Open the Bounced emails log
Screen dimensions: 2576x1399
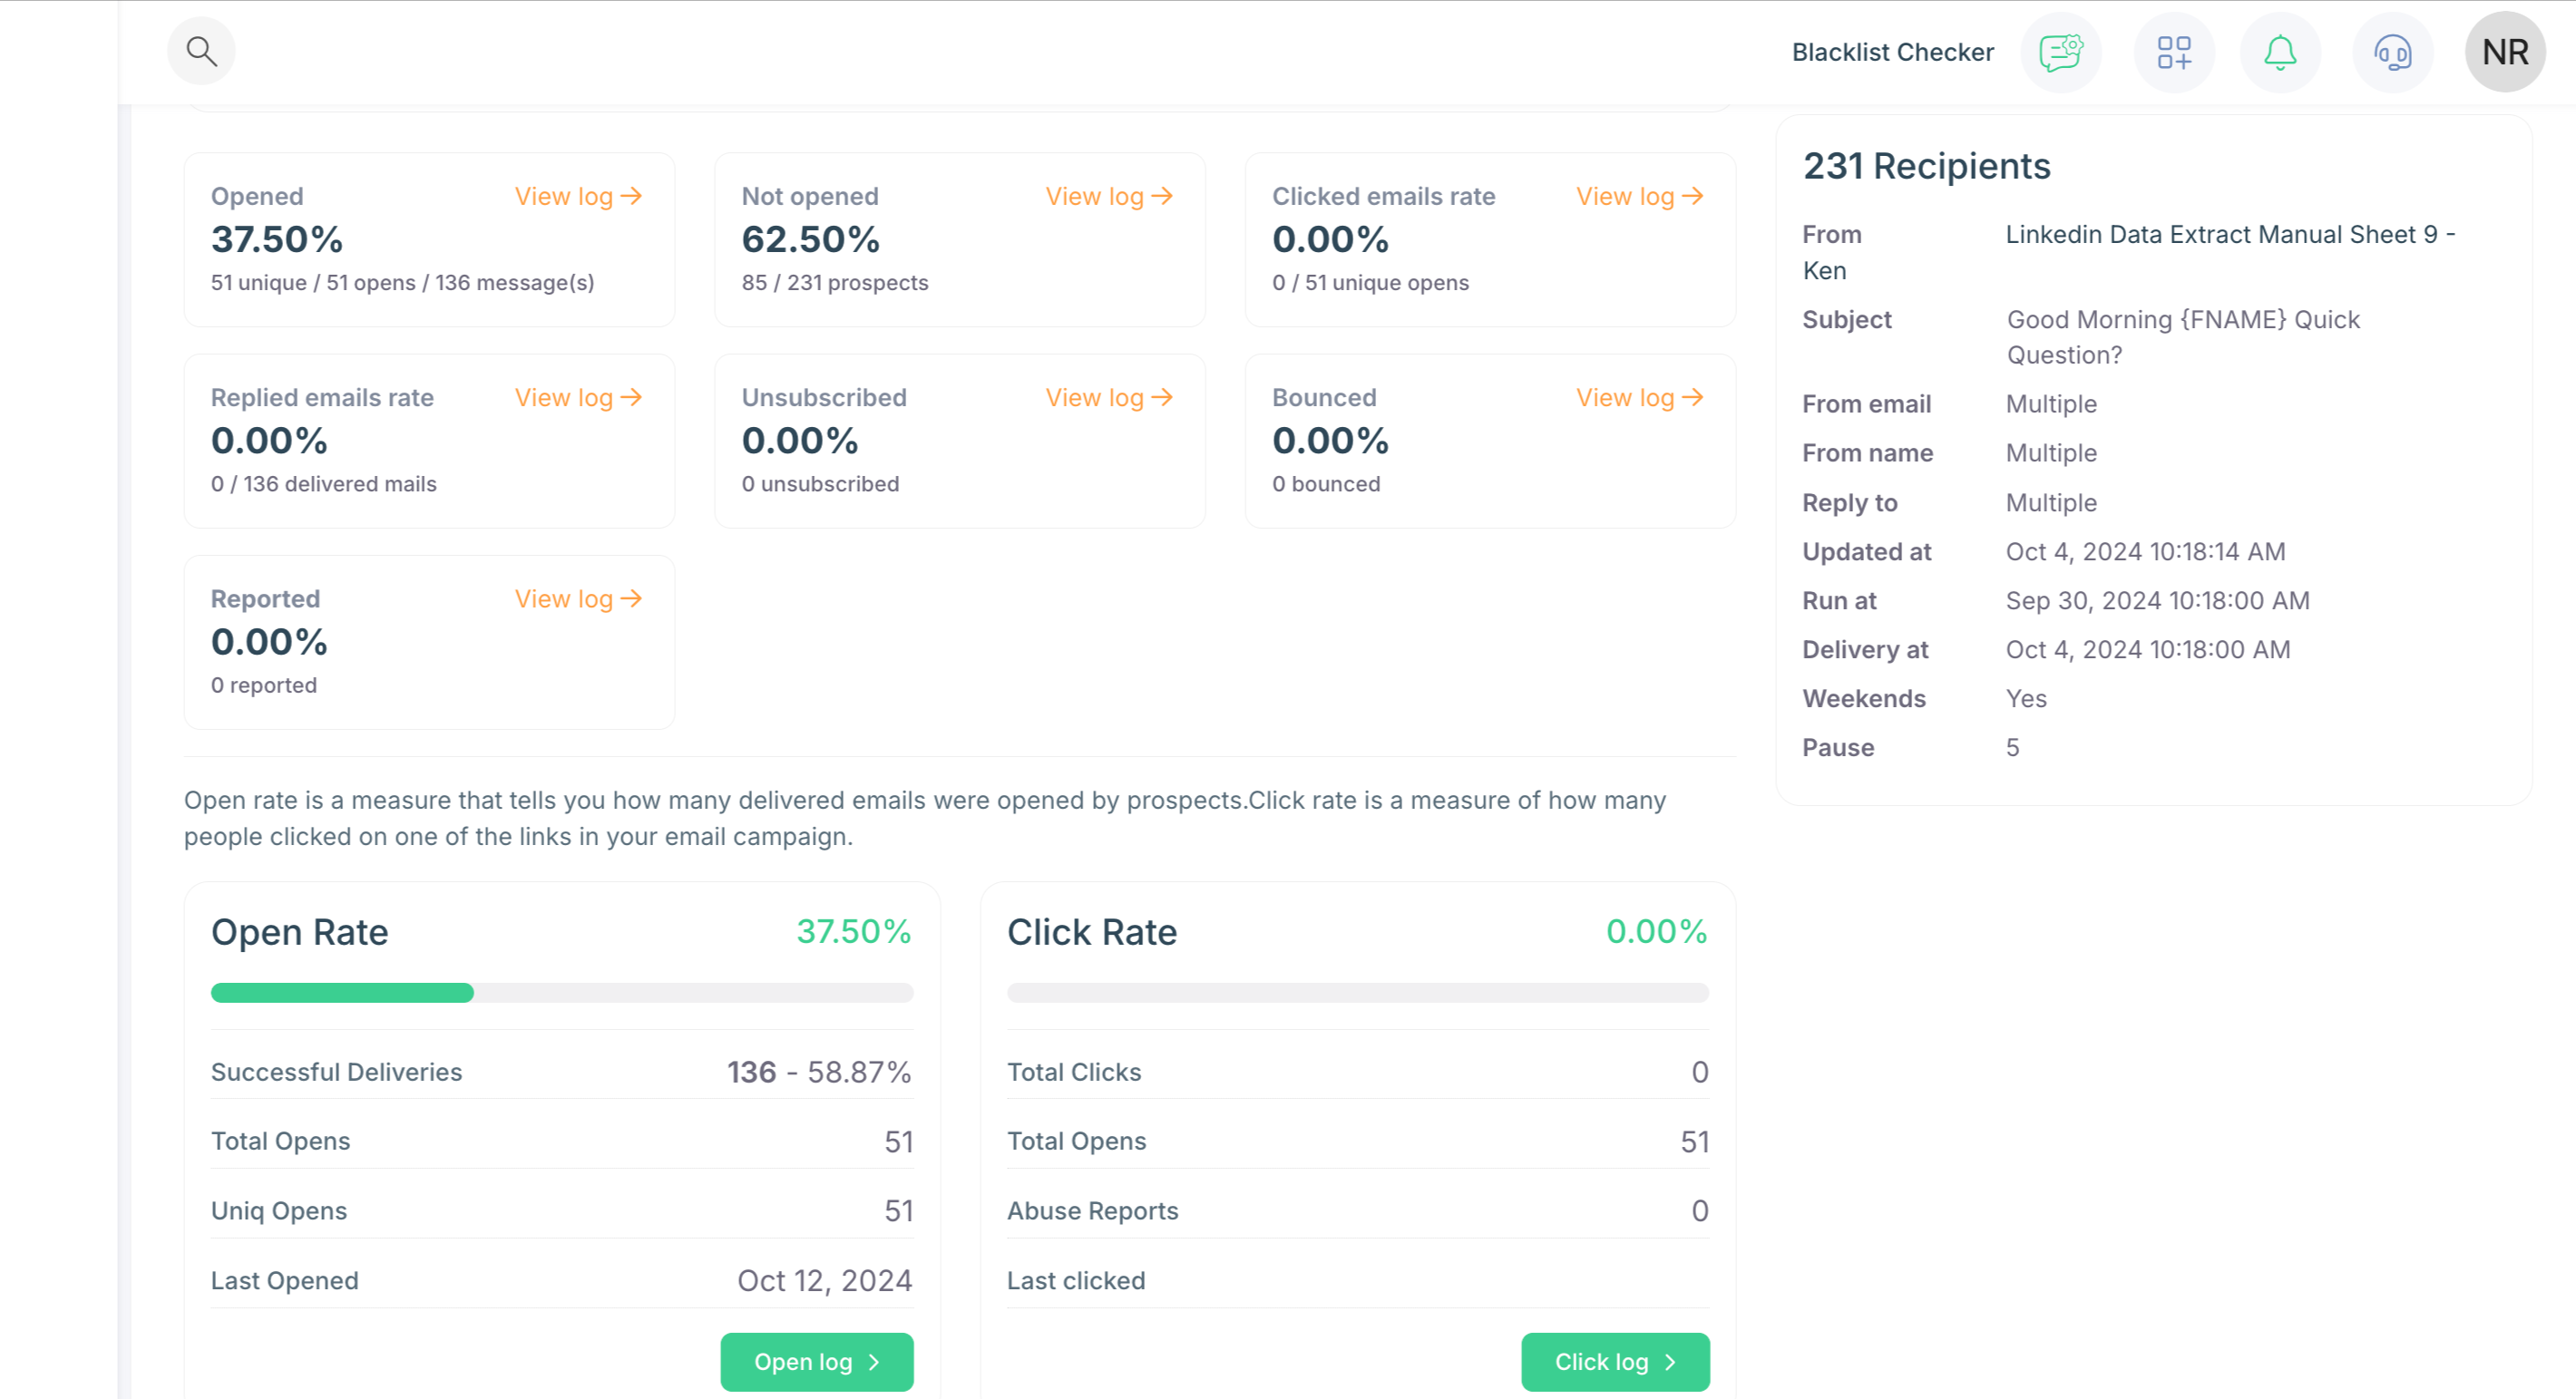click(1639, 398)
